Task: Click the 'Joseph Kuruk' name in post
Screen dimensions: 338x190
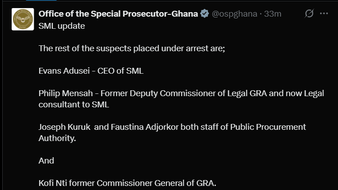Action: pos(65,127)
